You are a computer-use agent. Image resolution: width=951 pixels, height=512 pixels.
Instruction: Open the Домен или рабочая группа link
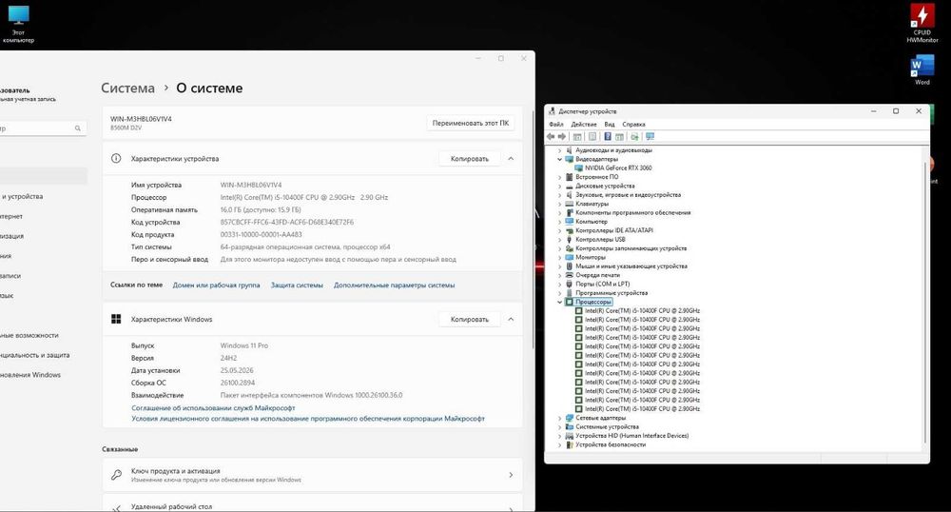coord(216,286)
